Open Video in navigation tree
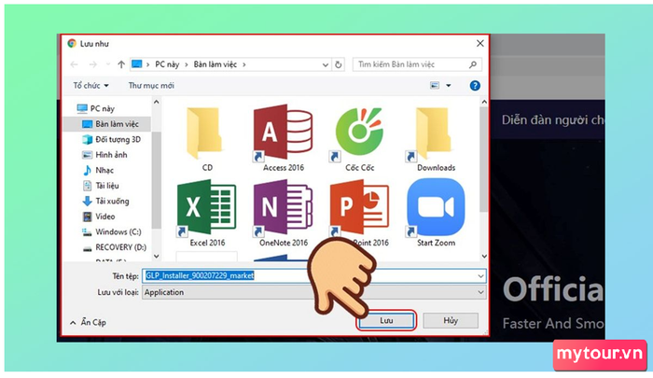The width and height of the screenshot is (653, 378). 99,217
